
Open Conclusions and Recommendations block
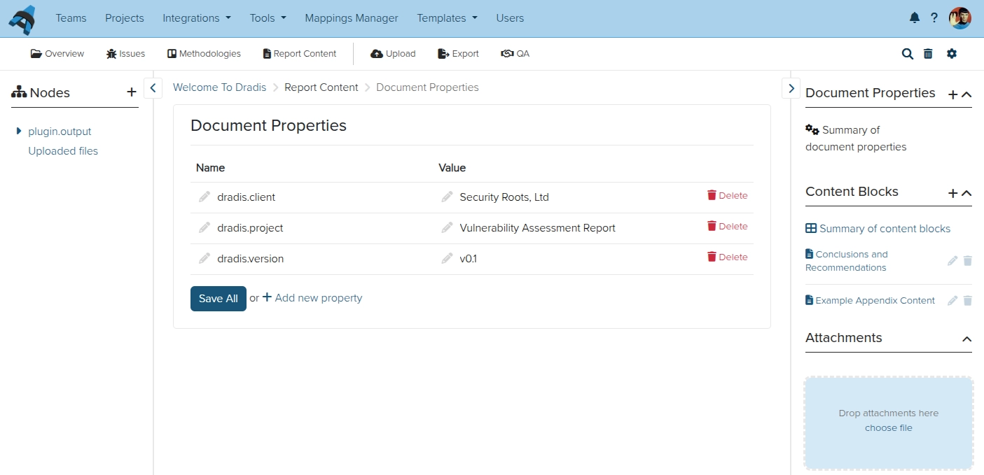coord(847,261)
